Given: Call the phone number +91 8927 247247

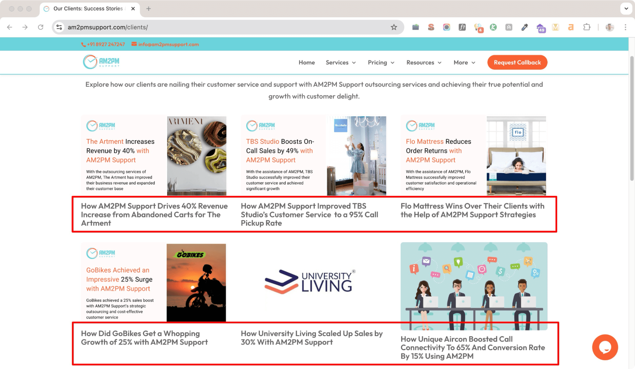Looking at the screenshot, I should coord(103,44).
